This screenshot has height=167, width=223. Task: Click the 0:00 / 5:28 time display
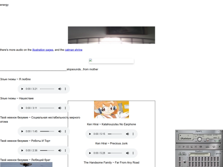point(99,153)
